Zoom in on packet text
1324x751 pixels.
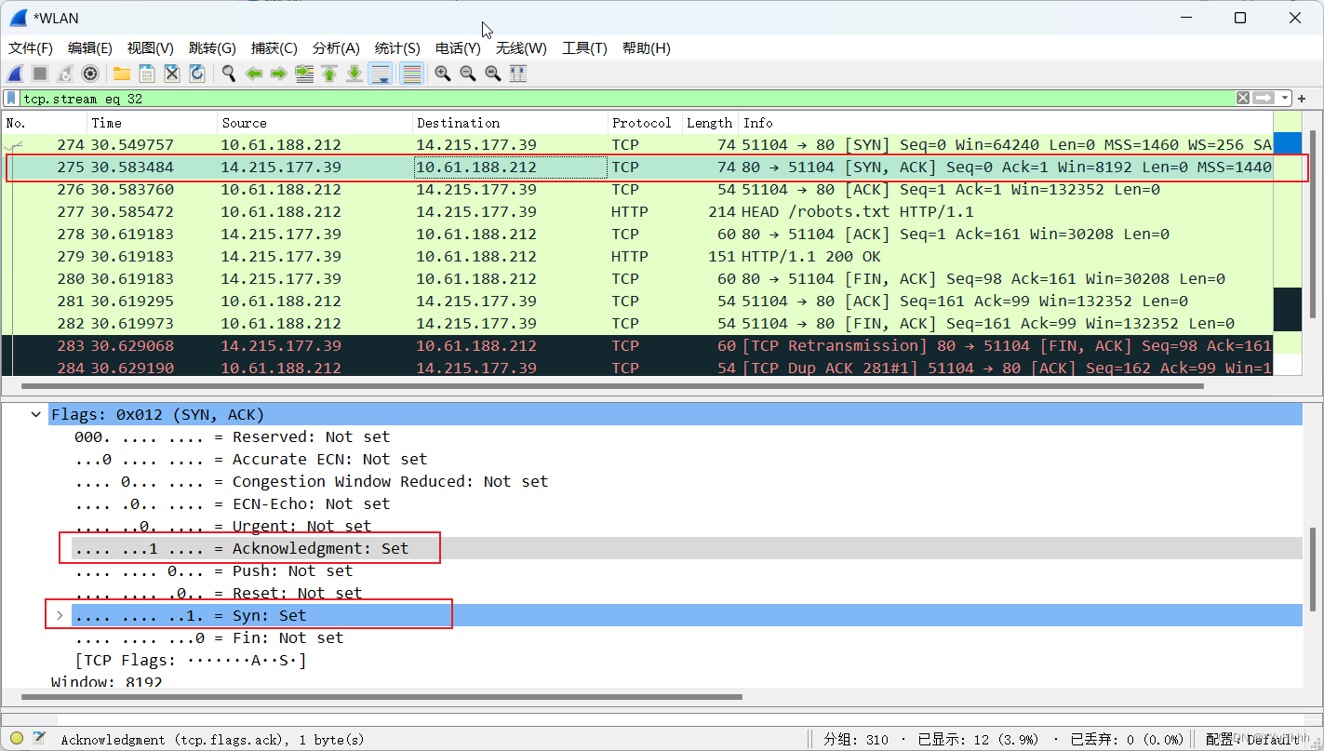coord(443,74)
